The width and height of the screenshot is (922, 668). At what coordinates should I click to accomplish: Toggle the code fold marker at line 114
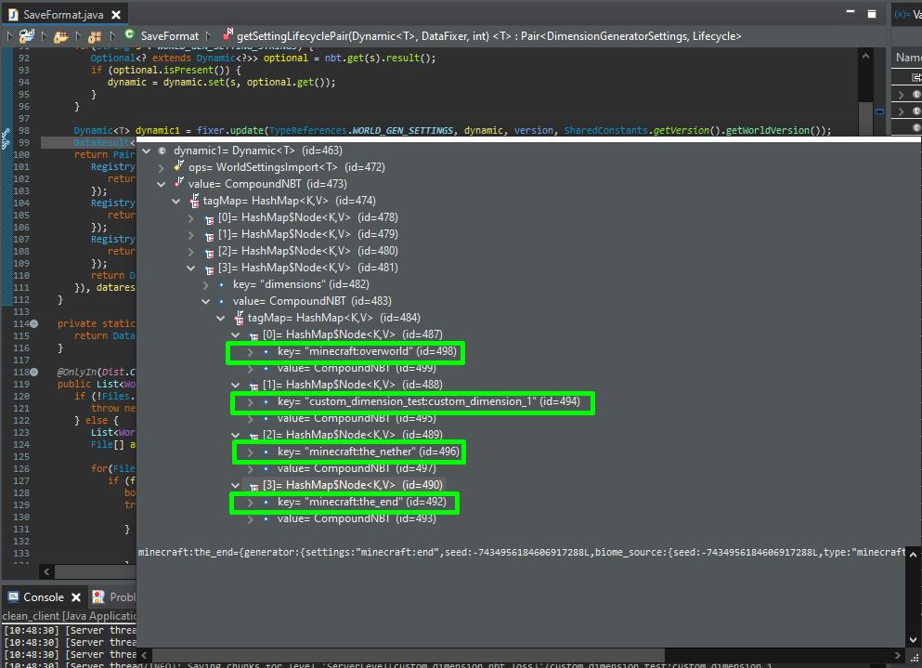[34, 323]
